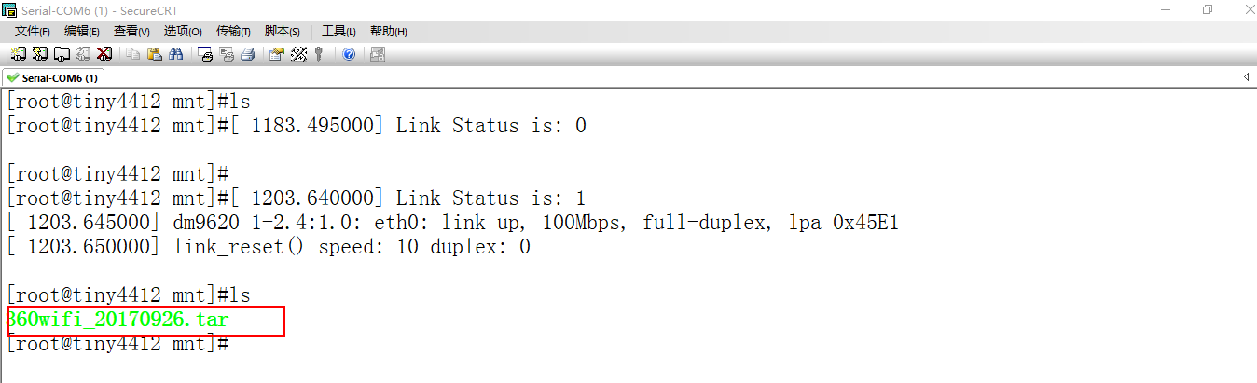
Task: Click the Print Screen toolbar icon
Action: click(x=206, y=54)
